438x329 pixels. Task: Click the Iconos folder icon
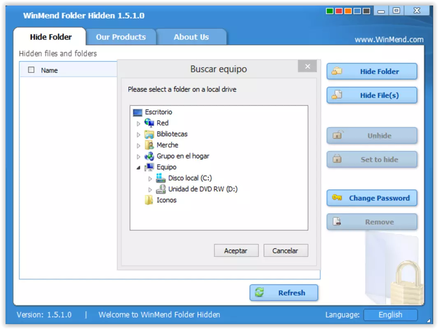coord(149,200)
